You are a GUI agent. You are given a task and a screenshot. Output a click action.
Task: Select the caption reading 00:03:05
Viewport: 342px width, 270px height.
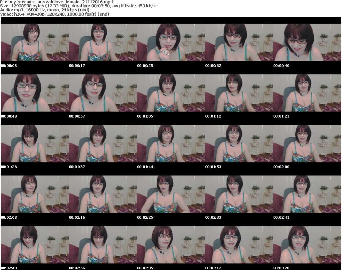pos(145,268)
